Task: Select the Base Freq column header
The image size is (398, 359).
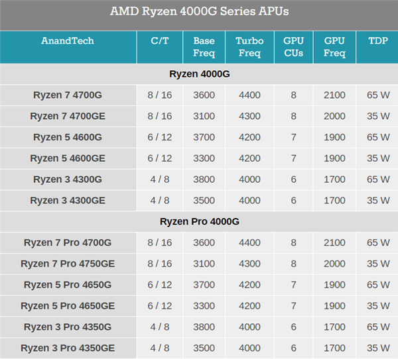Action: pyautogui.click(x=204, y=46)
